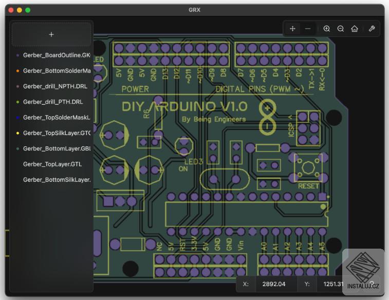Click the X coordinate value field
The image size is (389, 300).
276,284
